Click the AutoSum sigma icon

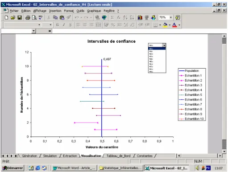pos(112,17)
